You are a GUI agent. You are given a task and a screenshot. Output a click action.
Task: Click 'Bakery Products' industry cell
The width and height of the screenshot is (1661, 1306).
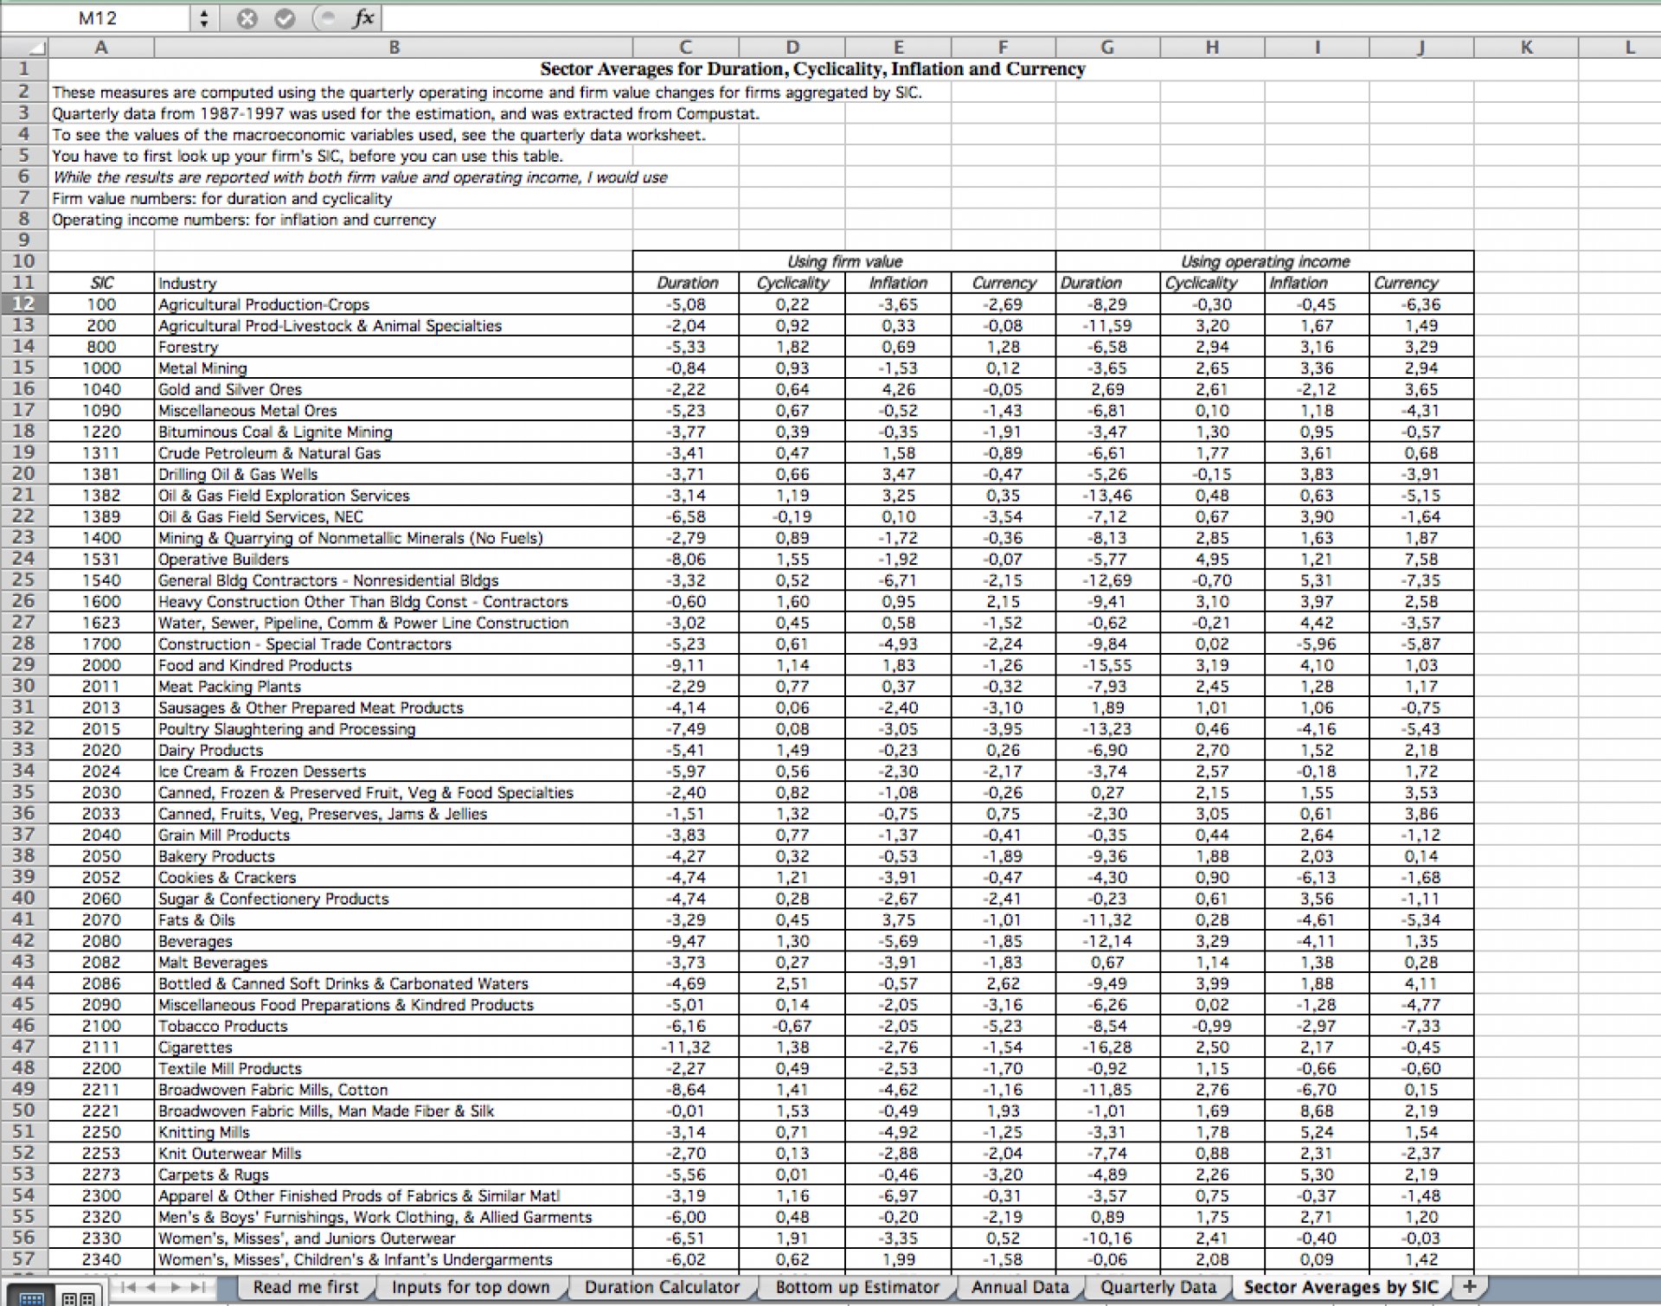[x=394, y=856]
